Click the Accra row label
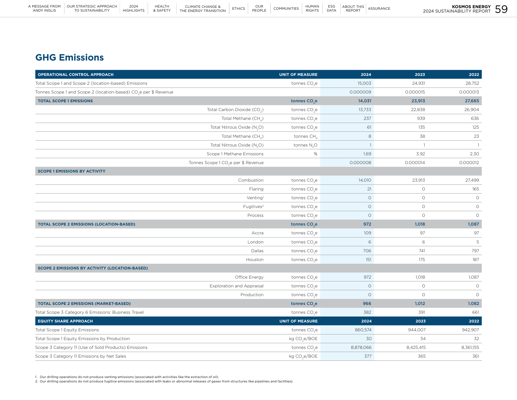Viewport: 517px width, 400px height. click(x=258, y=233)
